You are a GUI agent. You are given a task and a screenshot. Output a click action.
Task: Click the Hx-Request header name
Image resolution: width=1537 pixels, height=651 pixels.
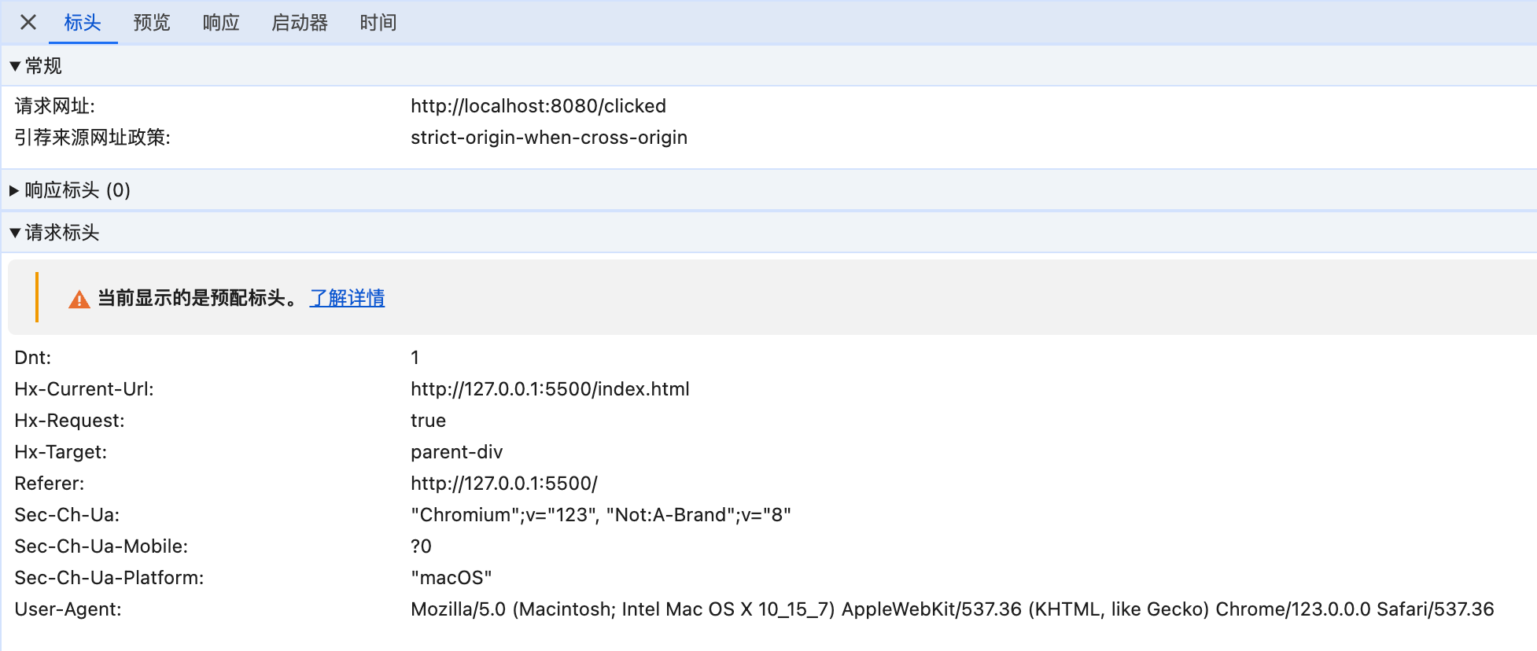(x=70, y=421)
